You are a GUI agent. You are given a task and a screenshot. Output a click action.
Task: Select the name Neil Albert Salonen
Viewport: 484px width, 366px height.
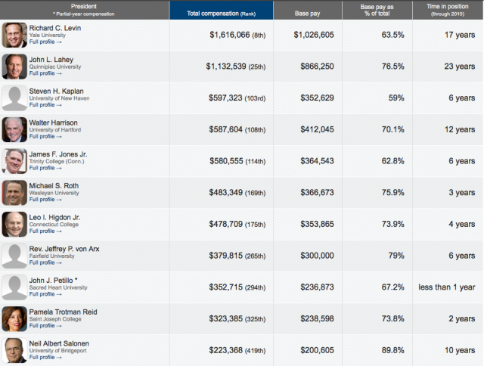click(x=59, y=343)
